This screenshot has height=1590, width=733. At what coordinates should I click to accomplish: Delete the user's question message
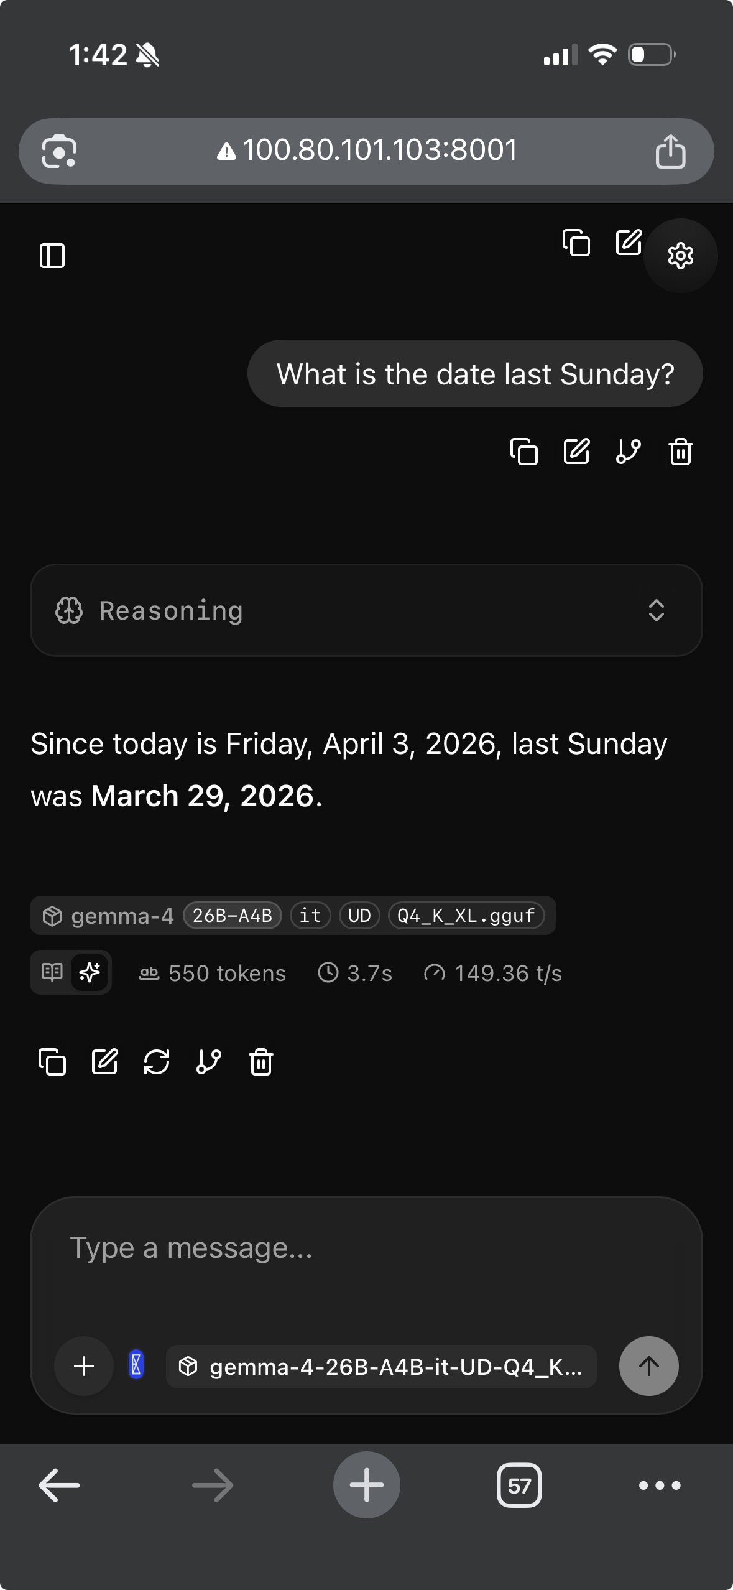click(x=680, y=452)
